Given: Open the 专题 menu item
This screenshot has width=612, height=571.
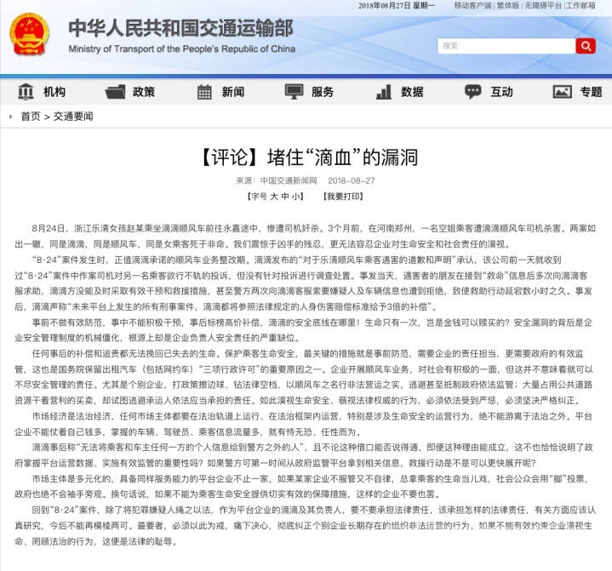Looking at the screenshot, I should pos(591,92).
